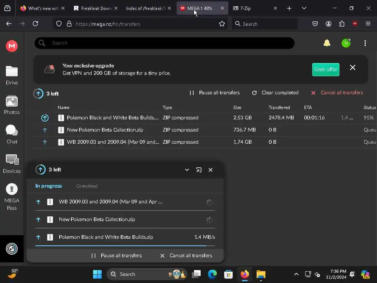The height and width of the screenshot is (283, 377).
Task: Cancel all transfers in the top toolbar
Action: [x=337, y=92]
